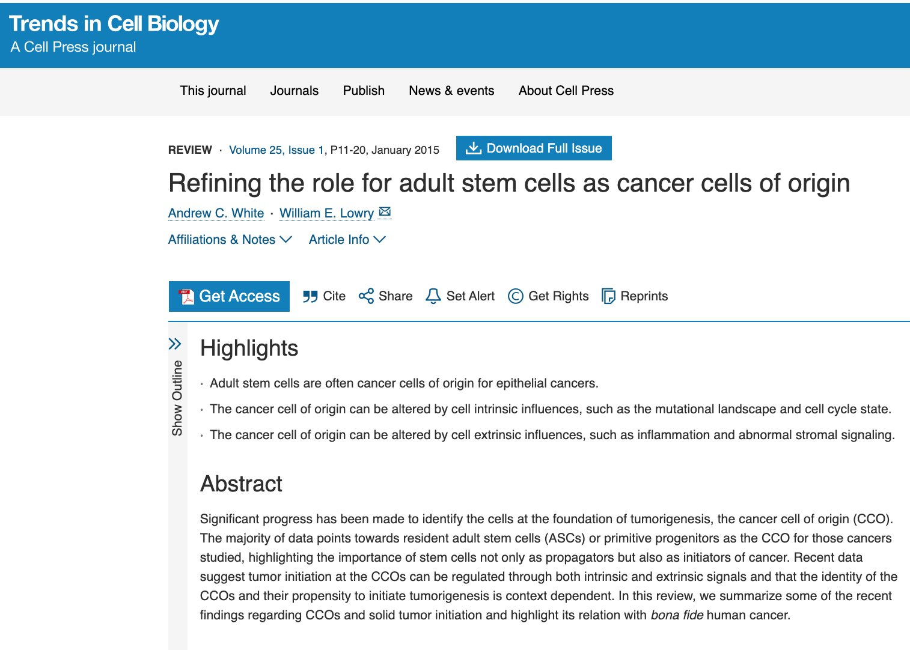This screenshot has width=910, height=650.
Task: Open the Volume 25, Issue 1 link
Action: coord(276,150)
